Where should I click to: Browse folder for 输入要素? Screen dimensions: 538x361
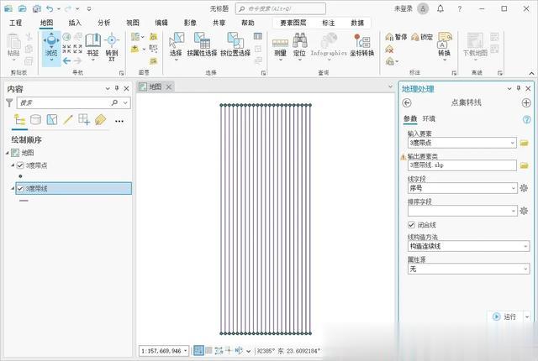(x=524, y=143)
